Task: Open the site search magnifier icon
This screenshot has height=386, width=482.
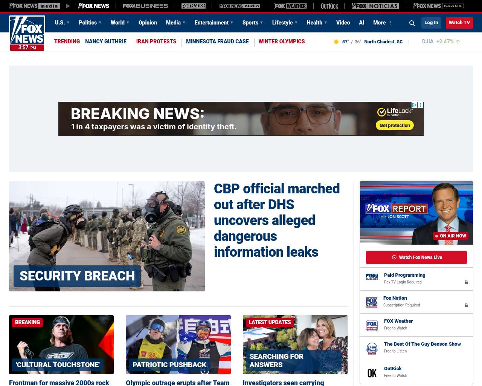Action: tap(412, 23)
